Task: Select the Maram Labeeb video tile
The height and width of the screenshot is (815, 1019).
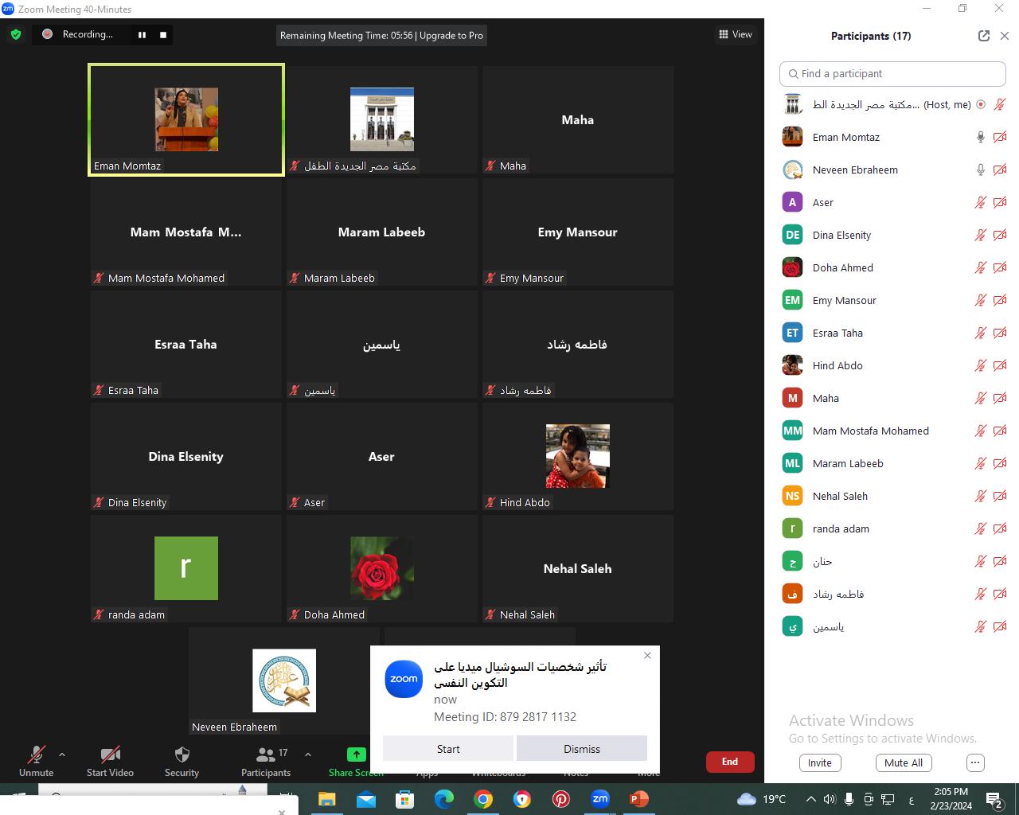Action: click(x=382, y=232)
